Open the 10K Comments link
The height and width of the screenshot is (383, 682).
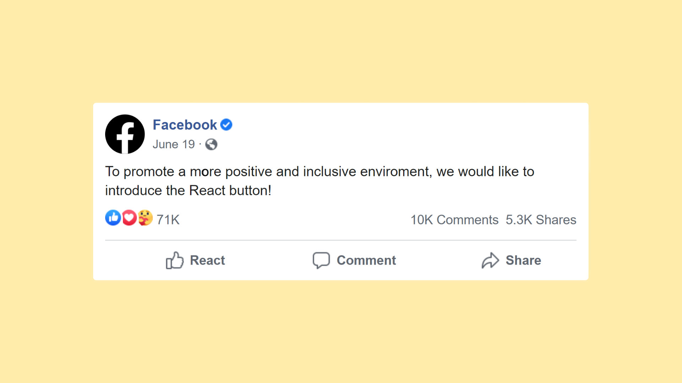454,220
